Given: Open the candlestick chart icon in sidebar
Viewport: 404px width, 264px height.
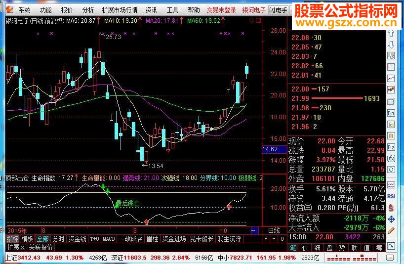Looking at the screenshot, I should [x=391, y=89].
